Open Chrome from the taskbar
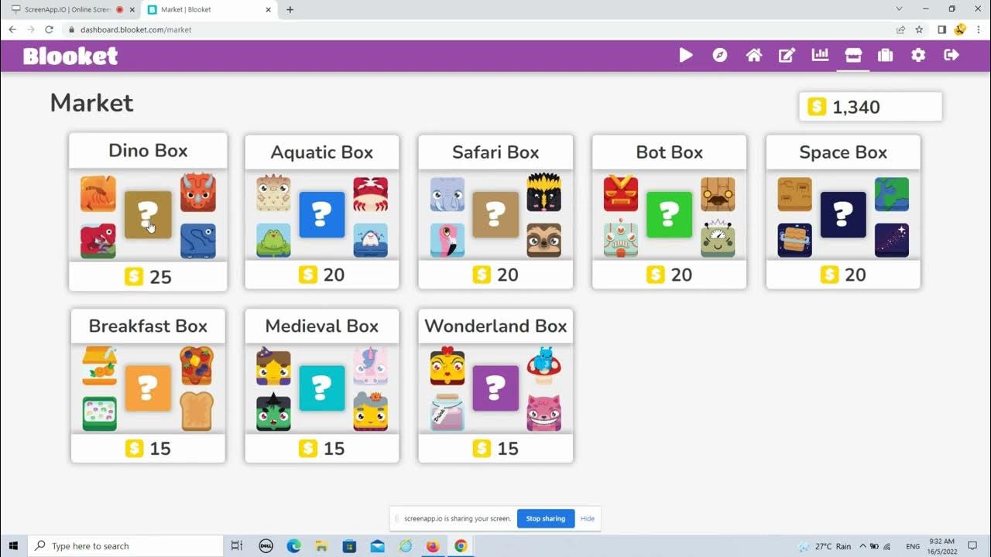The width and height of the screenshot is (991, 557). pyautogui.click(x=461, y=545)
